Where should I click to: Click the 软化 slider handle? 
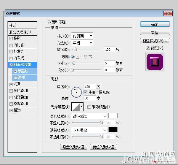click(x=72, y=70)
